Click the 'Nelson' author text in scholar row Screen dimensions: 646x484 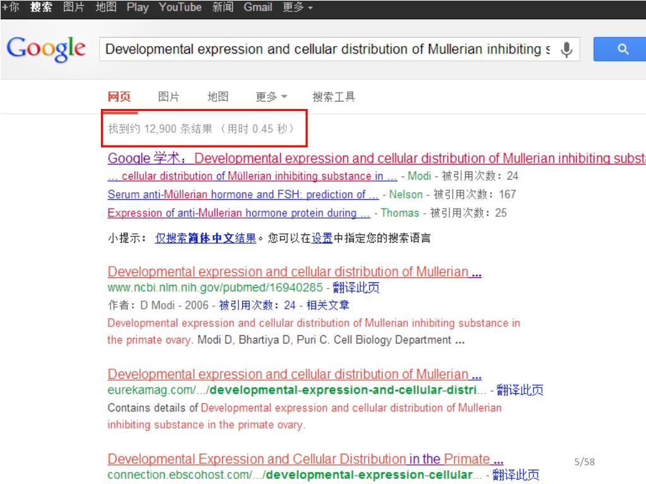pyautogui.click(x=406, y=194)
